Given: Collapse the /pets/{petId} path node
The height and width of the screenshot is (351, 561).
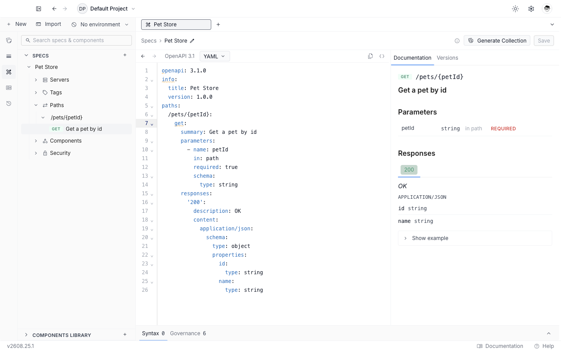Looking at the screenshot, I should tap(43, 118).
